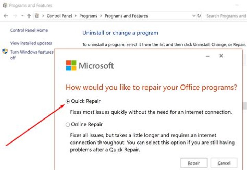
Task: Click the Forward navigation arrow
Action: [x=15, y=16]
